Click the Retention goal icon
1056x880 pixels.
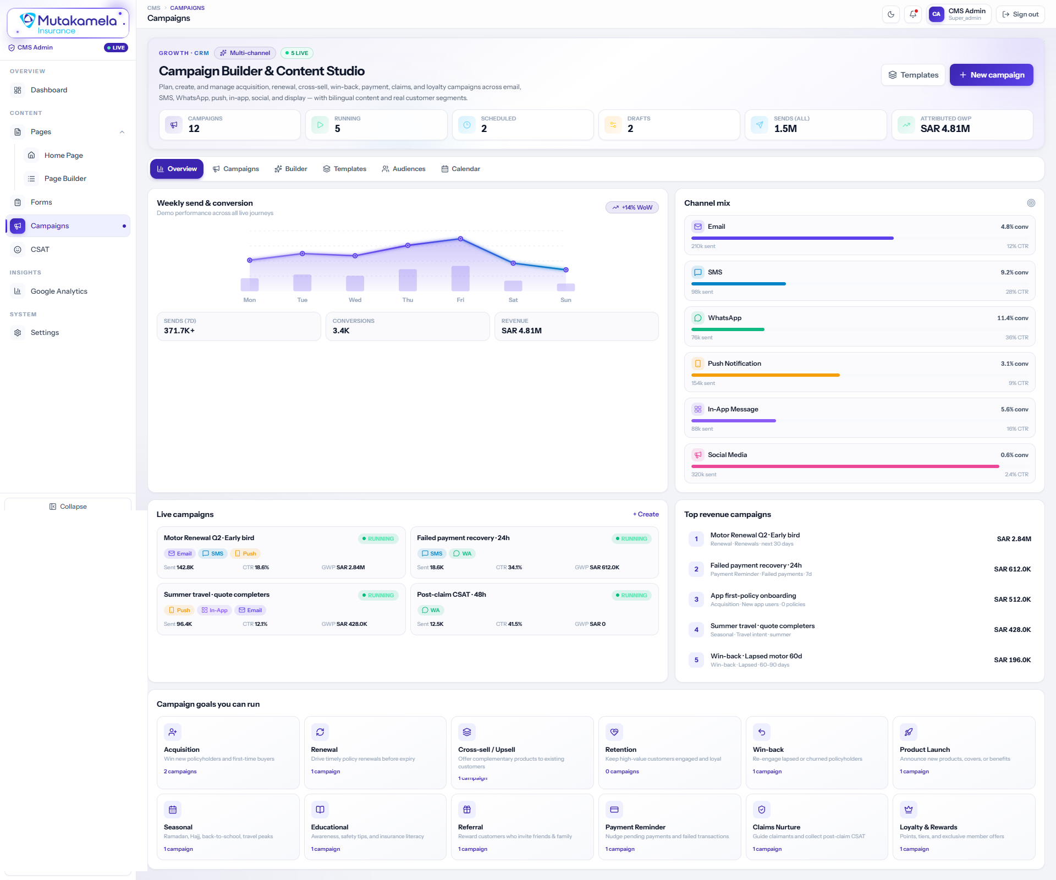click(x=614, y=732)
